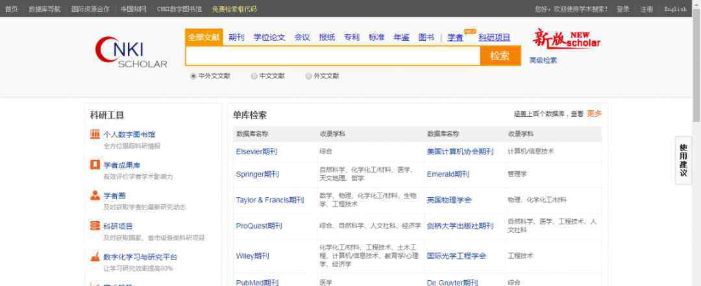Open 英国物理学会 database
701x286 pixels.
449,200
